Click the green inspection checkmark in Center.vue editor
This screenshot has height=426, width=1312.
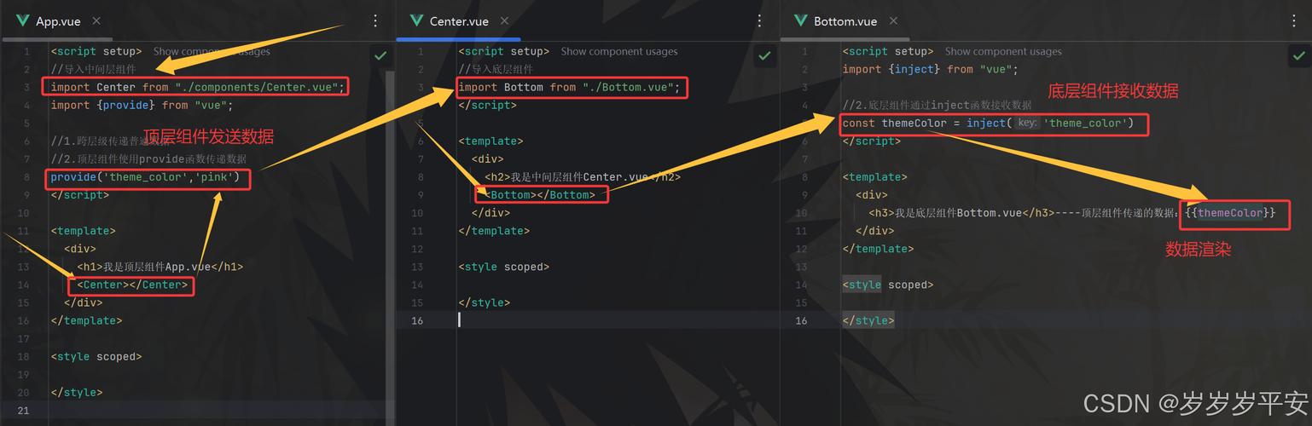coord(764,55)
